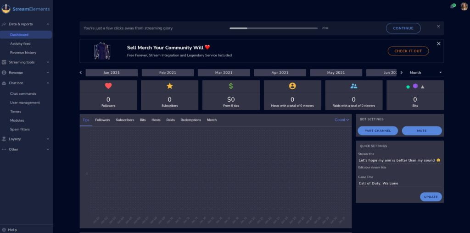The width and height of the screenshot is (470, 233).
Task: Go to next months with right arrow
Action: tap(401, 72)
